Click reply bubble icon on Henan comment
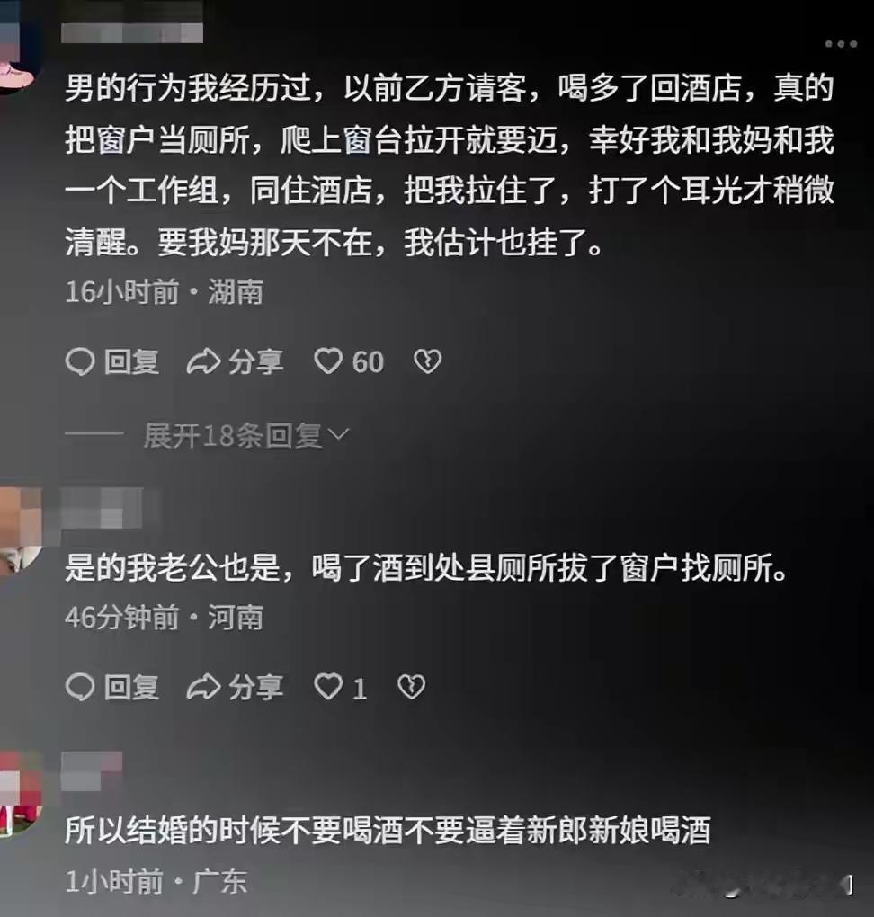The width and height of the screenshot is (874, 917). click(x=80, y=687)
